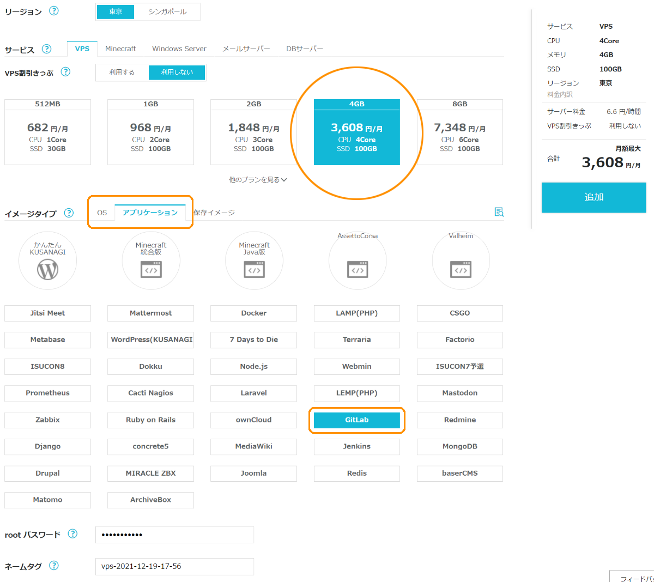Choose the Joomla application
Screen dimensions: 654x582
pos(254,474)
